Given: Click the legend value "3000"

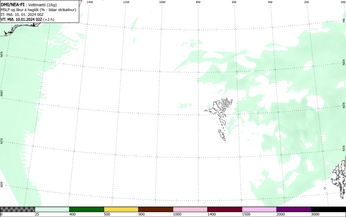Looking at the screenshot, I should (x=315, y=214).
